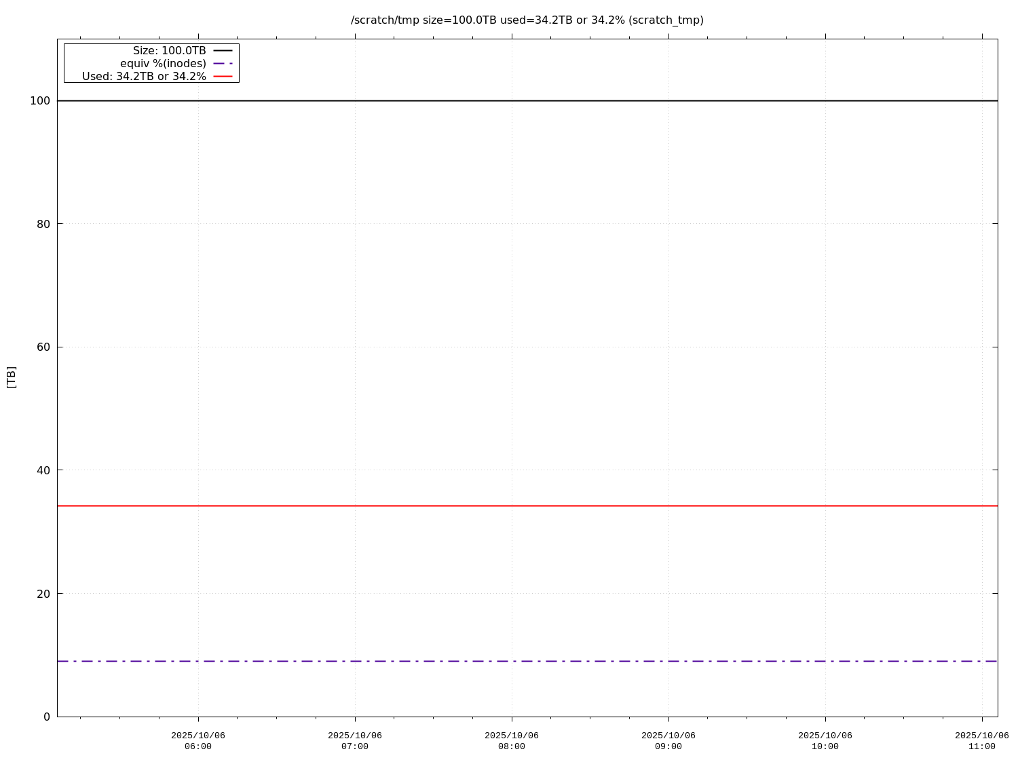Select the 06:00 time axis label
This screenshot has height=760, width=1018.
point(198,741)
